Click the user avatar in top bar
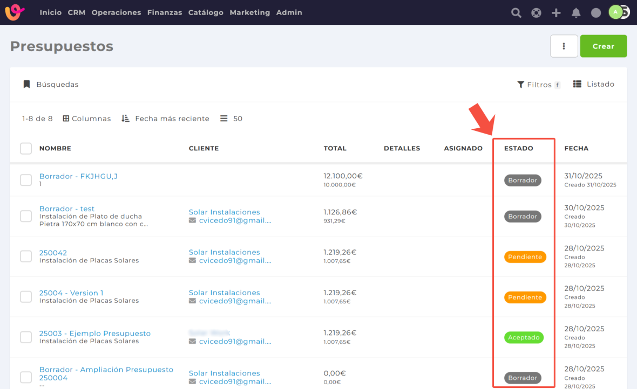Image resolution: width=637 pixels, height=389 pixels. pyautogui.click(x=616, y=12)
